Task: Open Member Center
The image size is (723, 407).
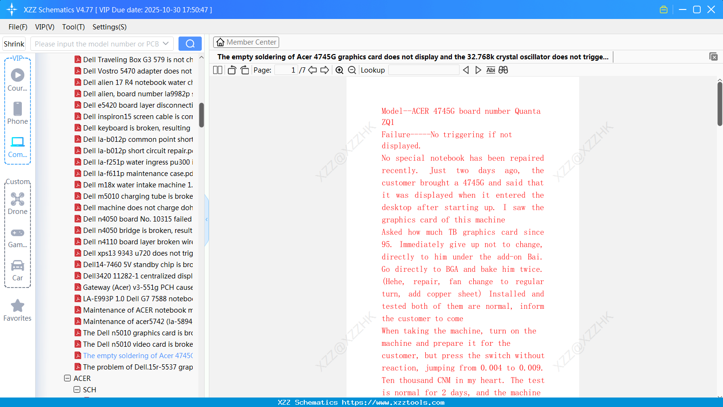Action: click(246, 42)
